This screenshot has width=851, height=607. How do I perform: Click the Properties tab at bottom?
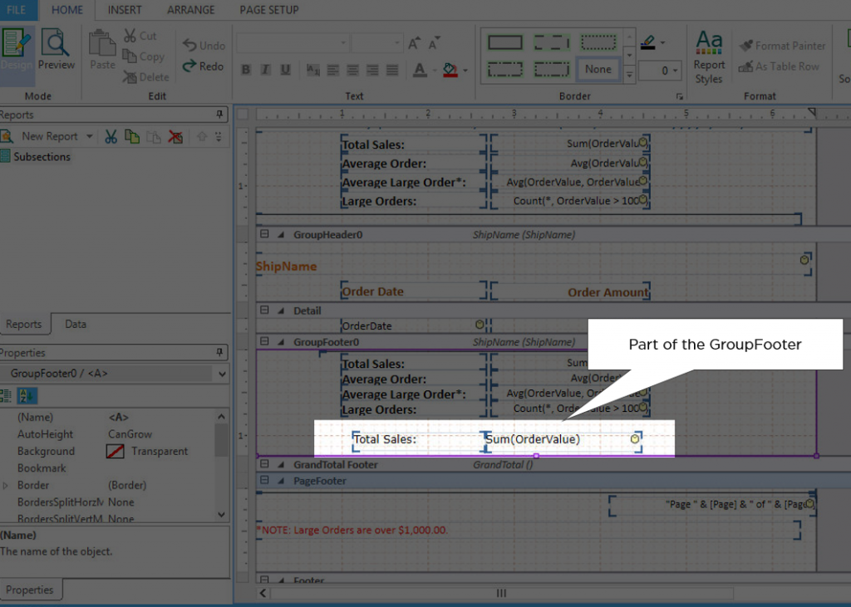pos(30,590)
